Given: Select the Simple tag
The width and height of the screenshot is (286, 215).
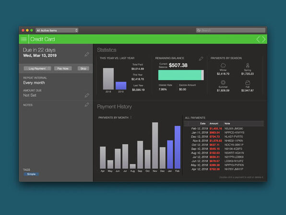Looking at the screenshot, I should pos(31,174).
